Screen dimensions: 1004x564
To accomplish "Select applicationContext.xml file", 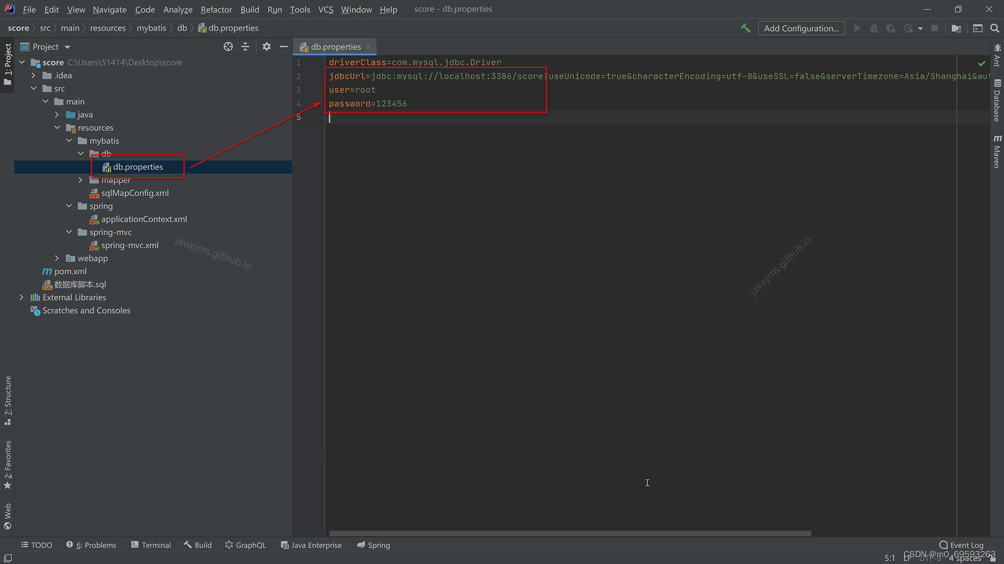I will point(144,219).
